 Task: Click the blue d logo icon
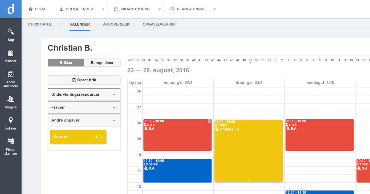(x=11, y=9)
